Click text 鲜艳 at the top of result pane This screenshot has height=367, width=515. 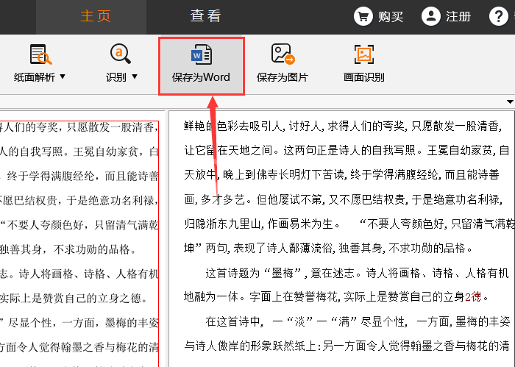coord(195,126)
